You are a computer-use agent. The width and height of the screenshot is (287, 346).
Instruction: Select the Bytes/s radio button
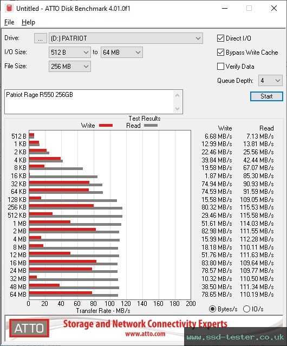[212, 309]
